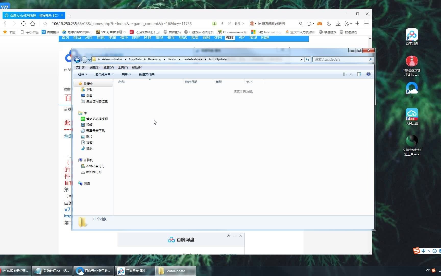Viewport: 441px width, 276px height.
Task: Reload the browser page
Action: pyautogui.click(x=23, y=24)
